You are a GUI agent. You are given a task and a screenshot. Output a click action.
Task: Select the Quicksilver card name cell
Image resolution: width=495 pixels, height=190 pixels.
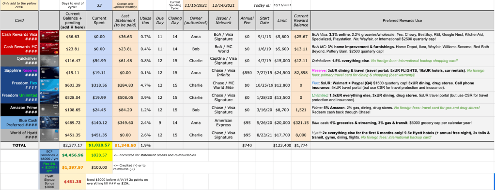(x=19, y=61)
